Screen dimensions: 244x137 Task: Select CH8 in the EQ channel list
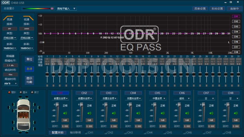(236, 52)
